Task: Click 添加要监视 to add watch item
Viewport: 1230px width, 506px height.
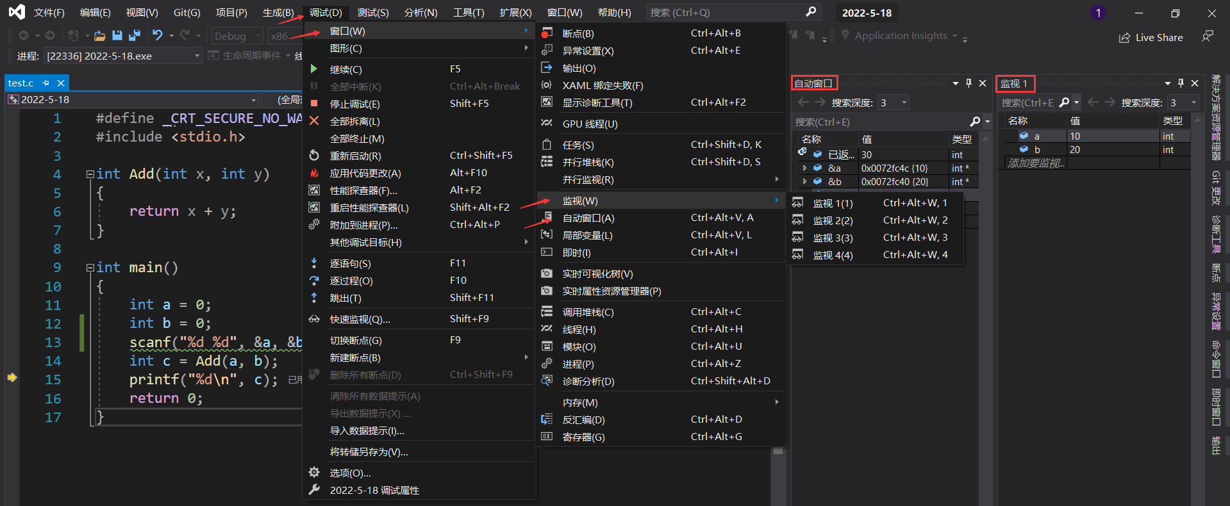Action: click(x=1035, y=163)
